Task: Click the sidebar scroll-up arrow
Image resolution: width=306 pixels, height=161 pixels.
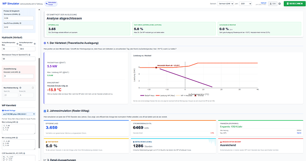Action: click(x=39, y=10)
